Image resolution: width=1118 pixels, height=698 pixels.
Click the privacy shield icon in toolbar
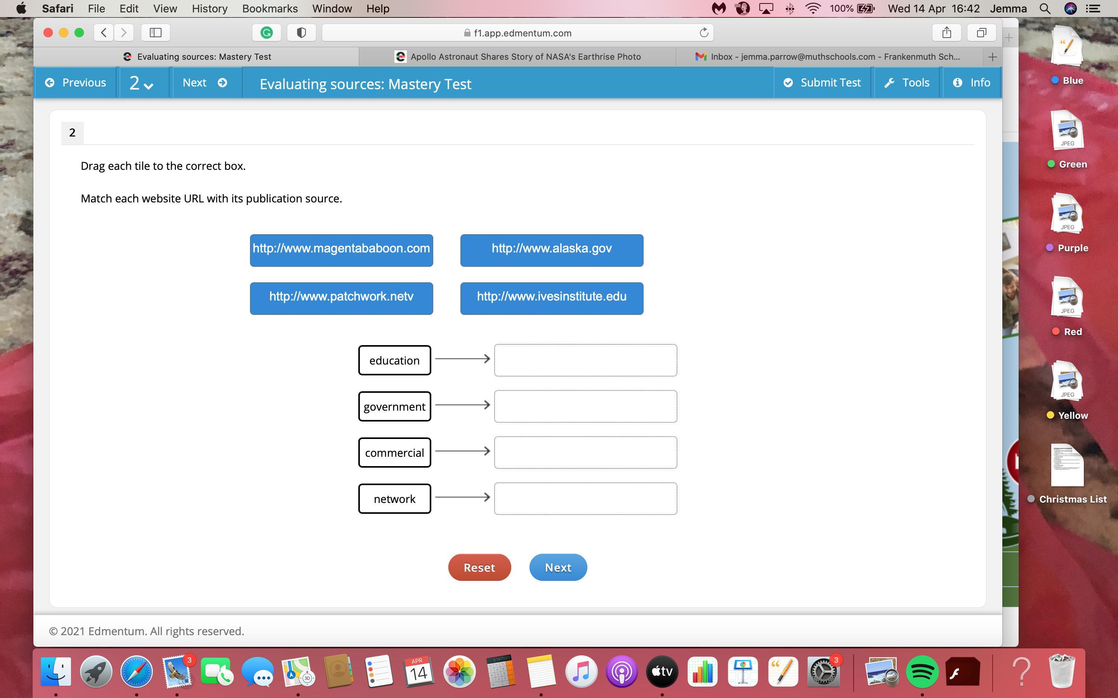[x=301, y=33]
